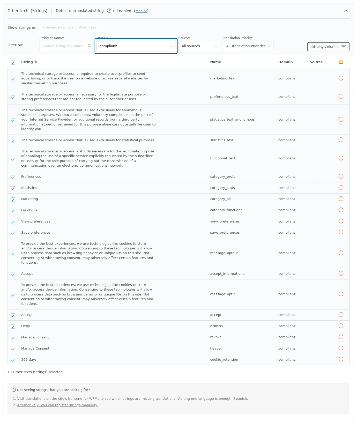Click the Domain column header
Screen dimensions: 357x422
tap(286, 62)
